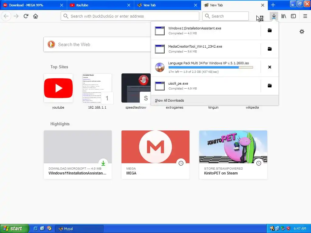
Task: Reload the current page
Action: pyautogui.click(x=26, y=16)
